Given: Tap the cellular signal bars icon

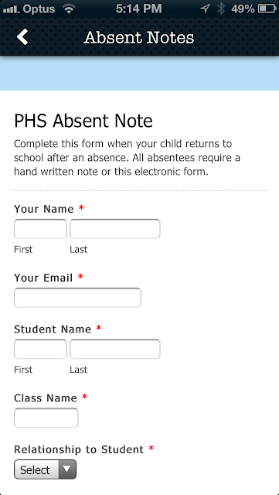Looking at the screenshot, I should click(x=12, y=9).
